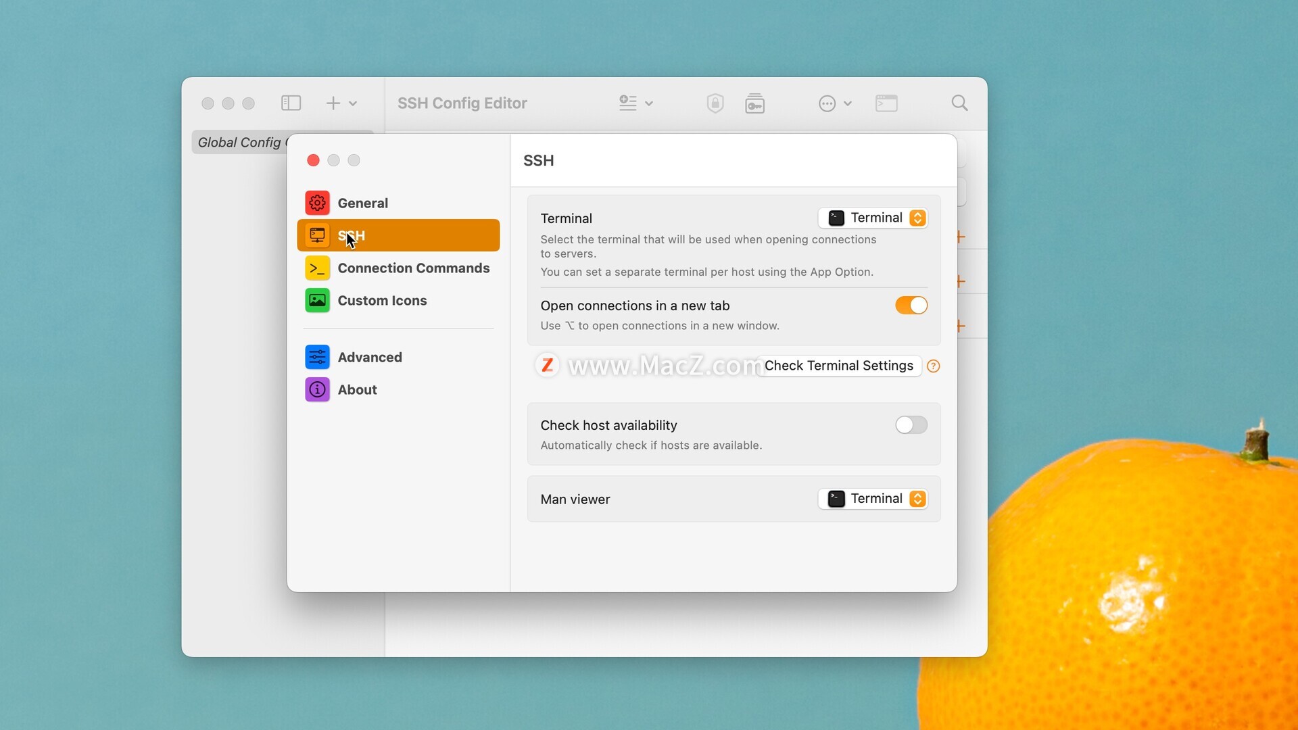Open Advanced preferences pane
Image resolution: width=1298 pixels, height=730 pixels.
[x=398, y=357]
